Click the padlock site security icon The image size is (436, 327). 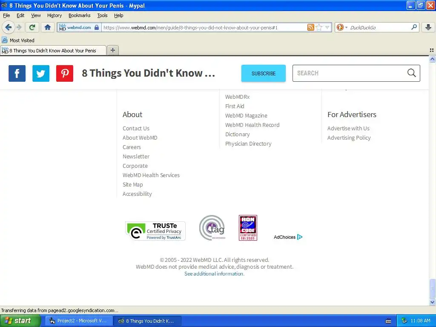click(x=97, y=27)
